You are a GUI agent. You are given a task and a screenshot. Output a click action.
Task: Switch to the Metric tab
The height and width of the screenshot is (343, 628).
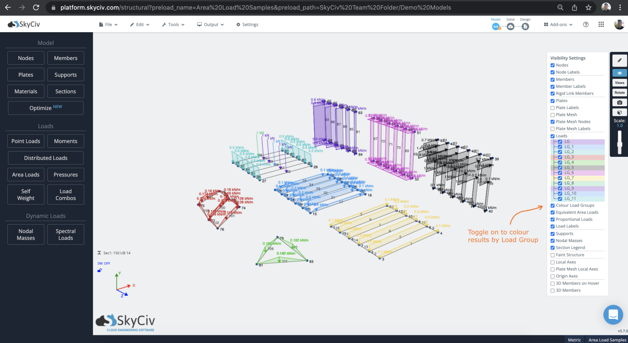point(574,340)
